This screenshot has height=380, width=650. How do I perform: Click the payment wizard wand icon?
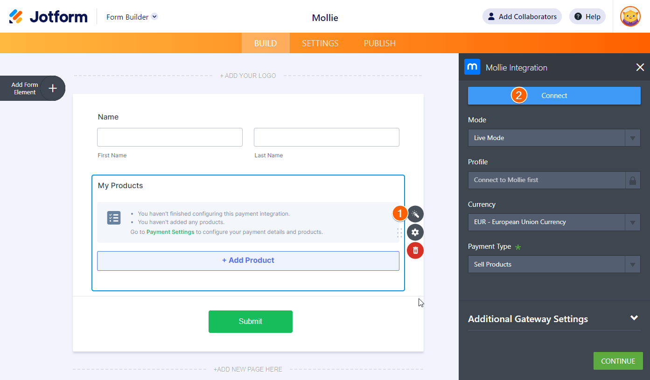[x=415, y=214]
